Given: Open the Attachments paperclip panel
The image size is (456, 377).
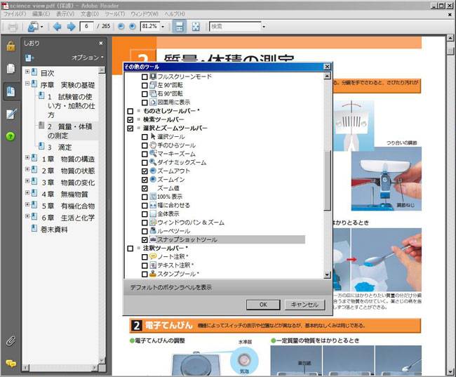Looking at the screenshot, I should (11, 341).
